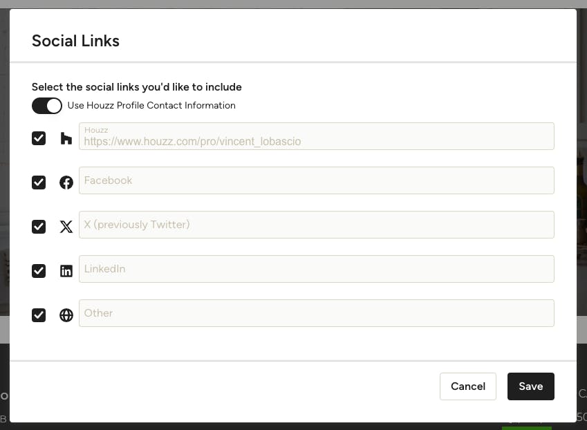Click the LinkedIn URL input field
The image size is (587, 430).
[x=317, y=269]
